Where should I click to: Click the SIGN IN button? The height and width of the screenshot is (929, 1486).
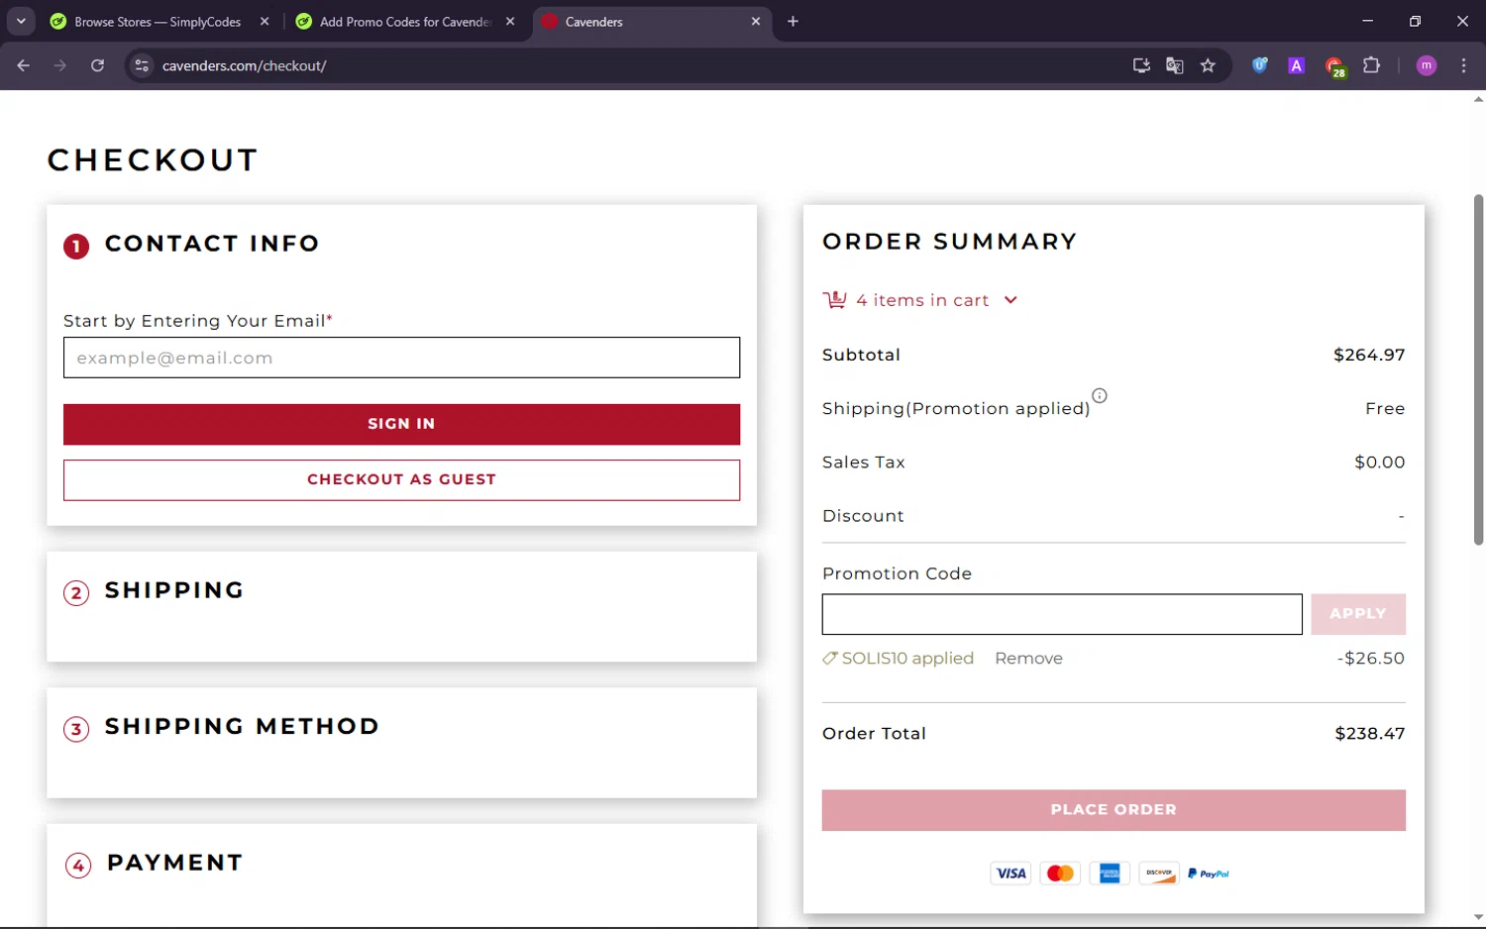coord(401,424)
